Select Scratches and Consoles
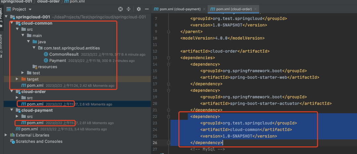Screen dimensions: 357x154 coord(39,141)
